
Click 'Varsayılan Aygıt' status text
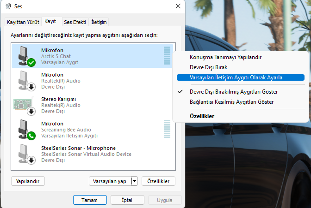(x=60, y=62)
